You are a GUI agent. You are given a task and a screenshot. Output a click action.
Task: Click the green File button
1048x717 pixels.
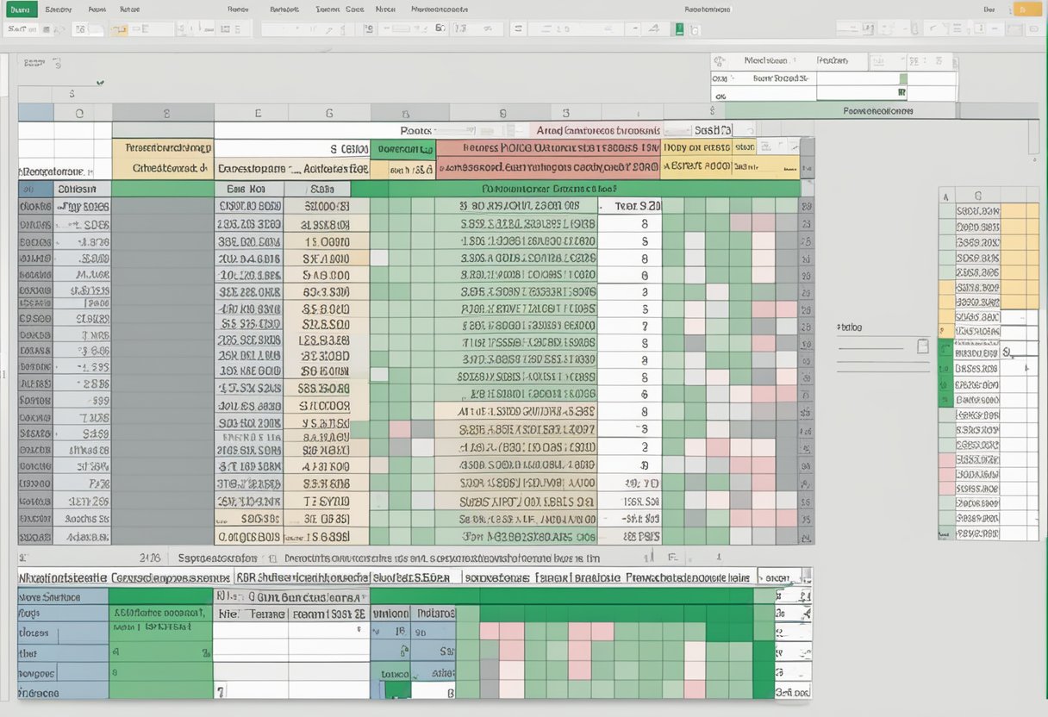(x=19, y=9)
